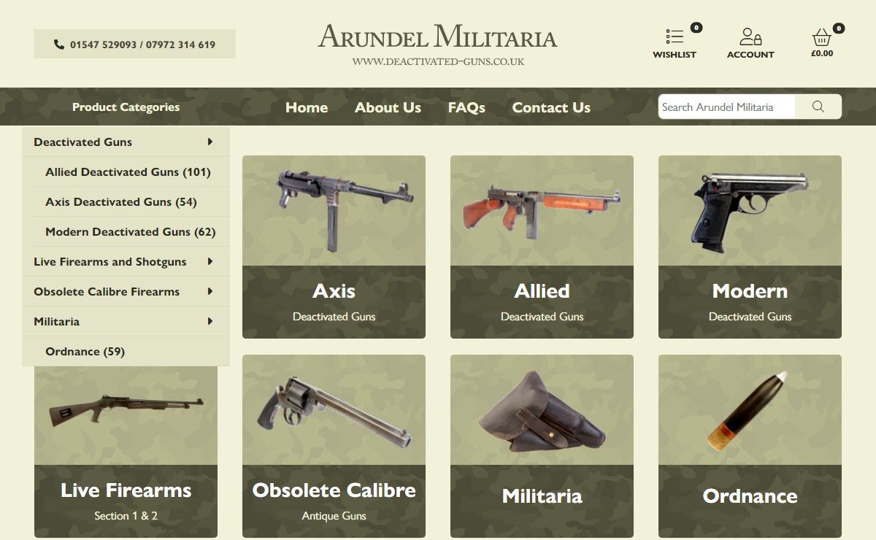Click Obsolete Calibre Firearms label
Screen dimensions: 876x540
tap(107, 292)
